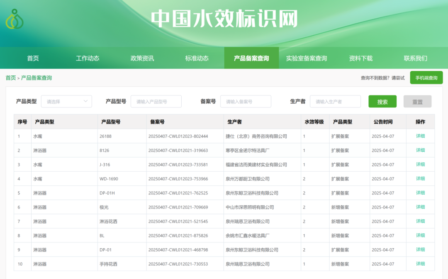
Task: Switch to 标准动态 tab
Action: tap(197, 58)
